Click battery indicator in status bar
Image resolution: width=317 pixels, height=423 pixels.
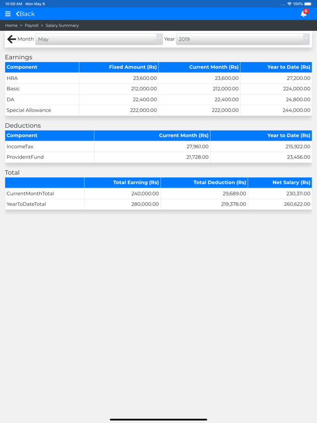(308, 4)
